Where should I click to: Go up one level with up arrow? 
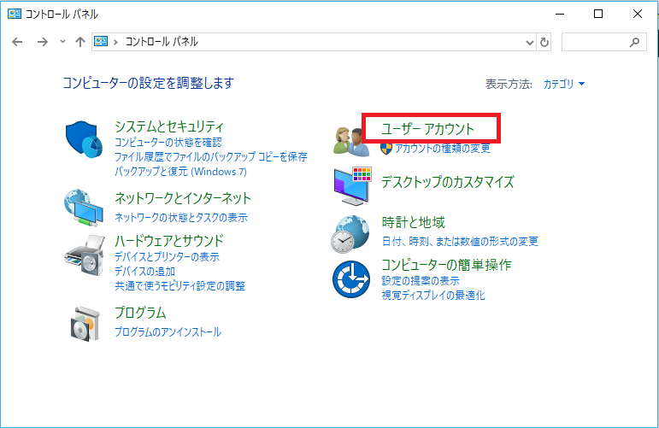[79, 42]
